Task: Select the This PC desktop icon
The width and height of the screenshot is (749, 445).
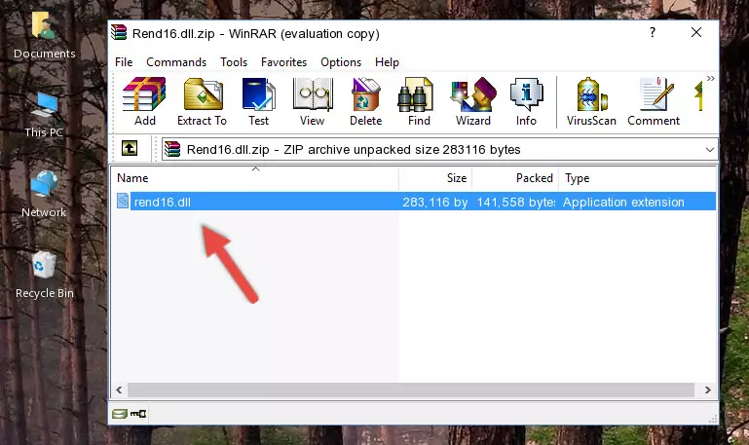Action: pyautogui.click(x=44, y=115)
